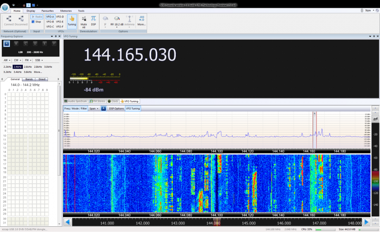Click the 146.000 mark on frequency bar
The image size is (380, 232).
tap(284, 223)
